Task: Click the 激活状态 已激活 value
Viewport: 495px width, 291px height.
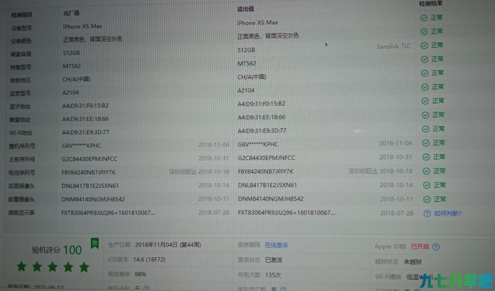Action: click(x=274, y=260)
